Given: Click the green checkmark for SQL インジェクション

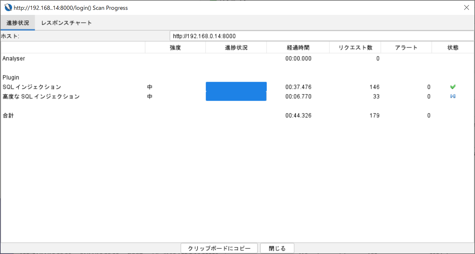Looking at the screenshot, I should pyautogui.click(x=453, y=87).
